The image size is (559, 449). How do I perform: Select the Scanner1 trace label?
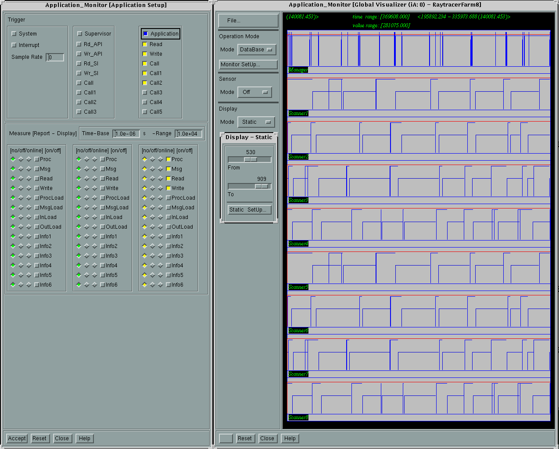tap(298, 114)
